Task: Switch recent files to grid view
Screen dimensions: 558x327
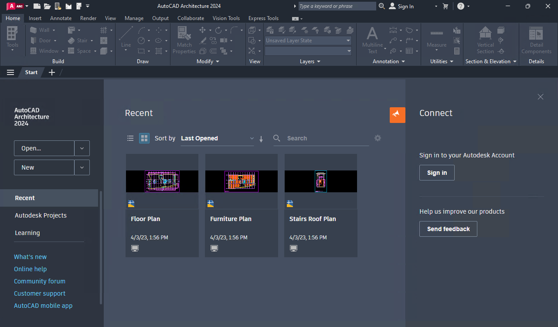Action: click(144, 138)
